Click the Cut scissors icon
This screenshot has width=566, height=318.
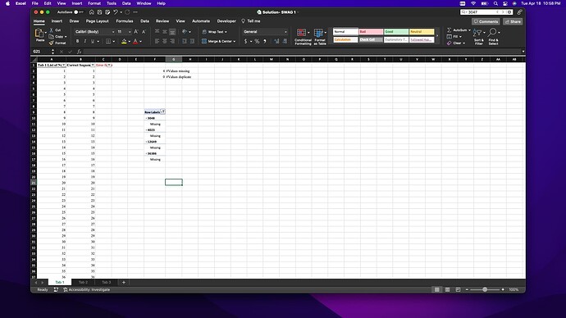click(x=51, y=30)
